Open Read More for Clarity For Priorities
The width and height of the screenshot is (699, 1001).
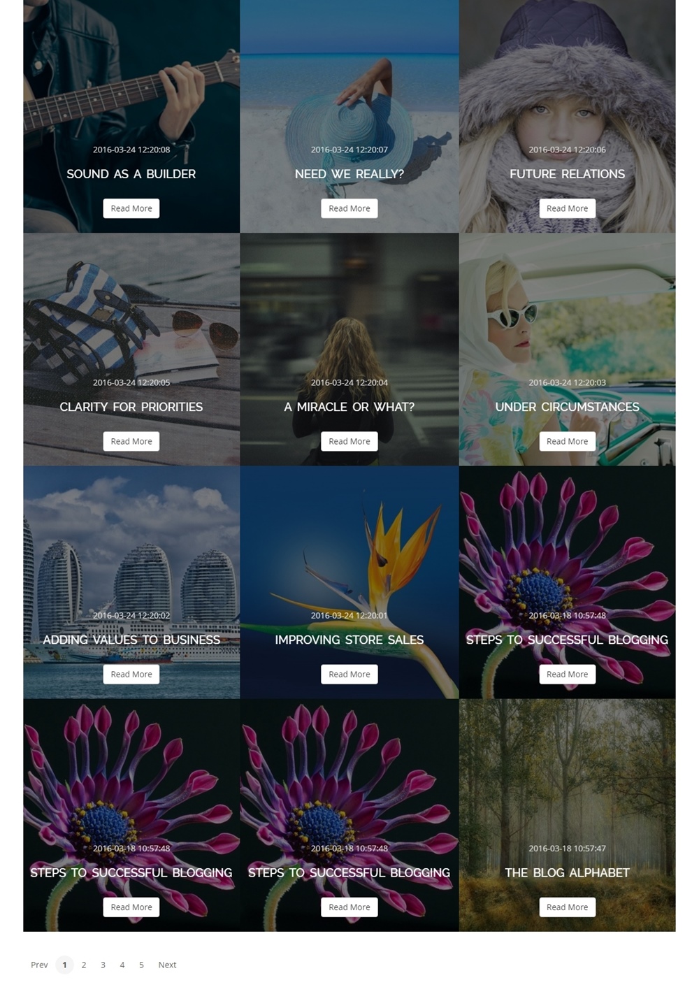coord(131,441)
